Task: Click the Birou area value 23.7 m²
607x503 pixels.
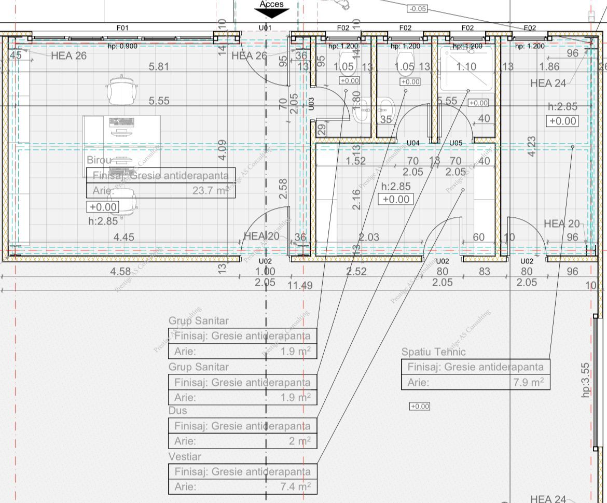Action: [x=210, y=190]
